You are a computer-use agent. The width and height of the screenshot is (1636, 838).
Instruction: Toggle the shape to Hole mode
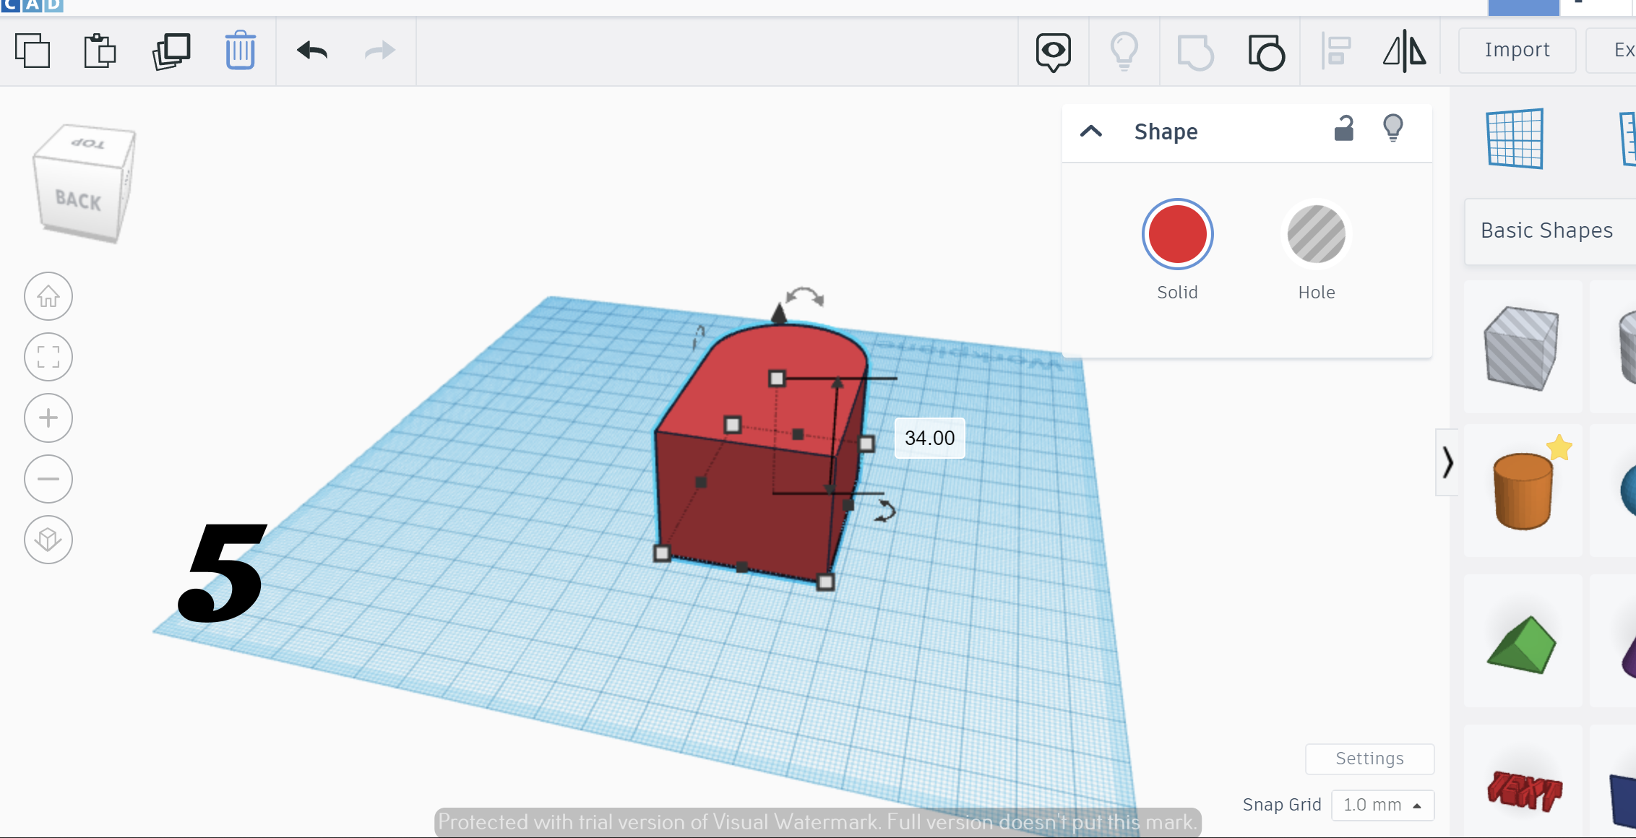(x=1316, y=234)
